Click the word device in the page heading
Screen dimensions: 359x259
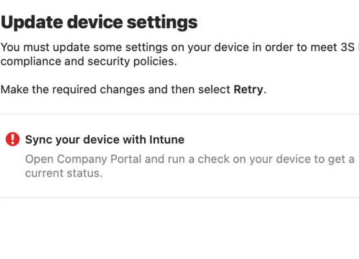point(95,22)
